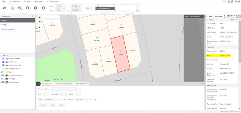
Task: Print the map with printer icon
Action: [x=229, y=2]
